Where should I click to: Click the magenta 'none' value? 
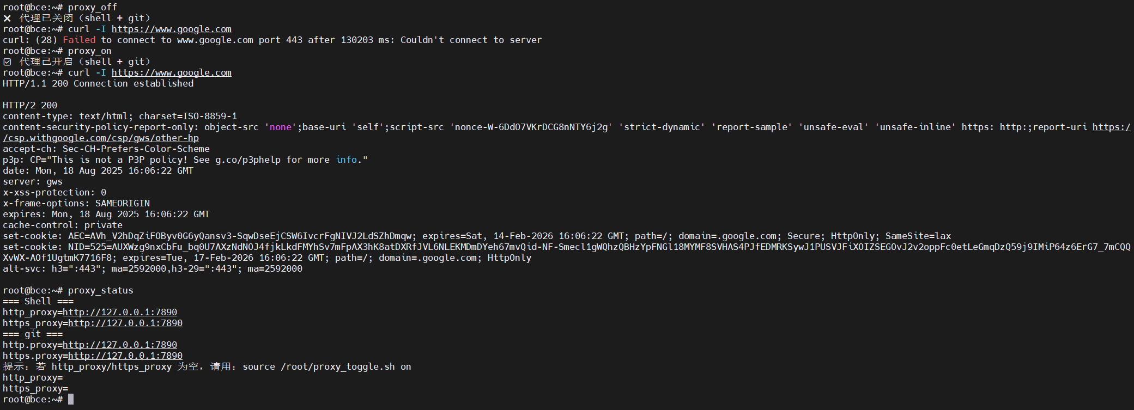(281, 127)
